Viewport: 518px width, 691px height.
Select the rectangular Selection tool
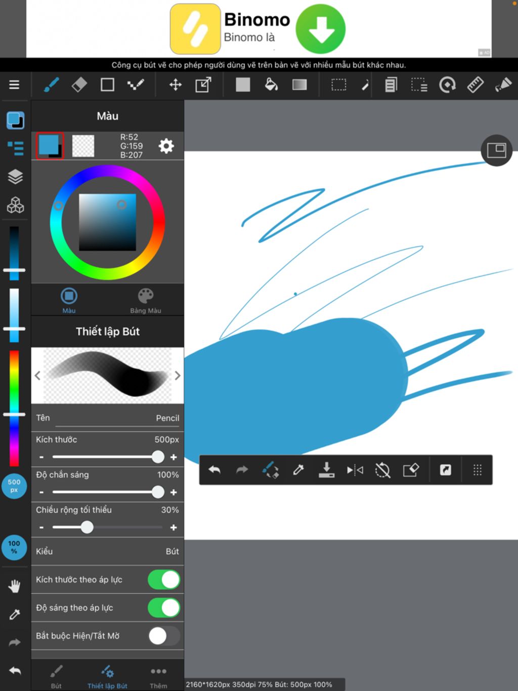coord(339,85)
